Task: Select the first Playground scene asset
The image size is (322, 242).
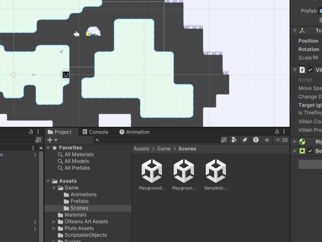Action: 152,175
